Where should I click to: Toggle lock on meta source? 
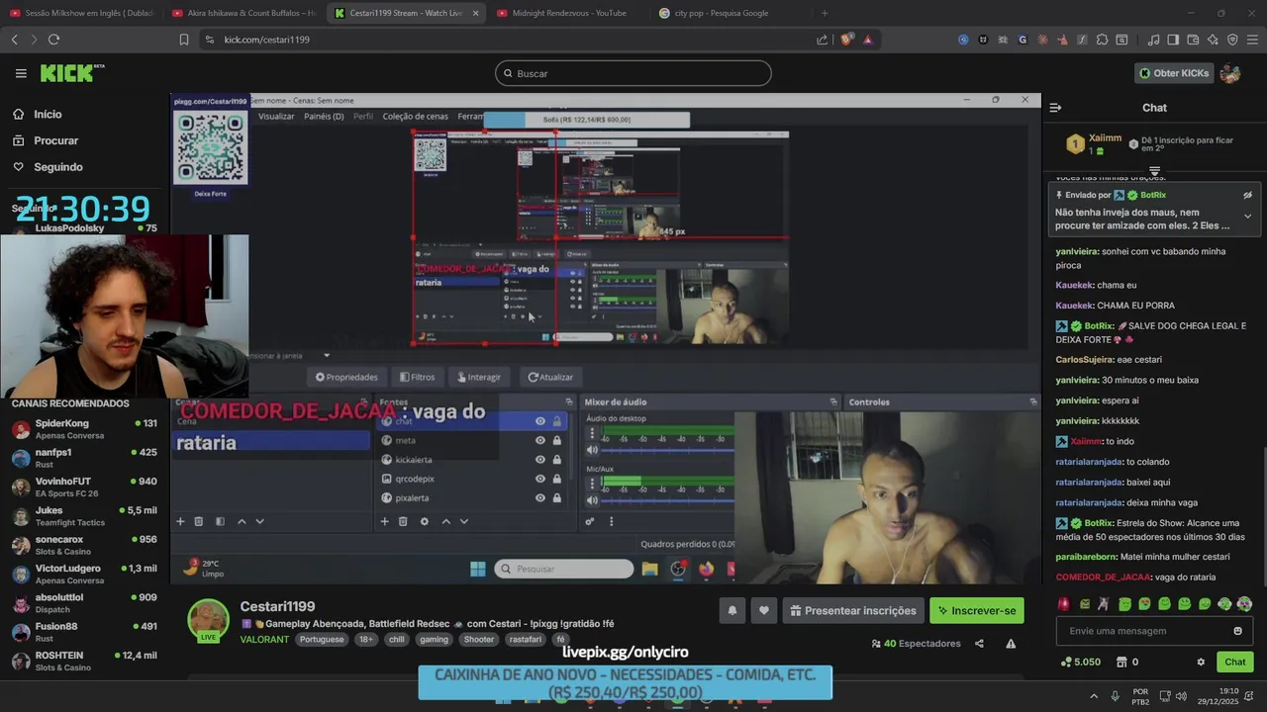click(x=557, y=440)
